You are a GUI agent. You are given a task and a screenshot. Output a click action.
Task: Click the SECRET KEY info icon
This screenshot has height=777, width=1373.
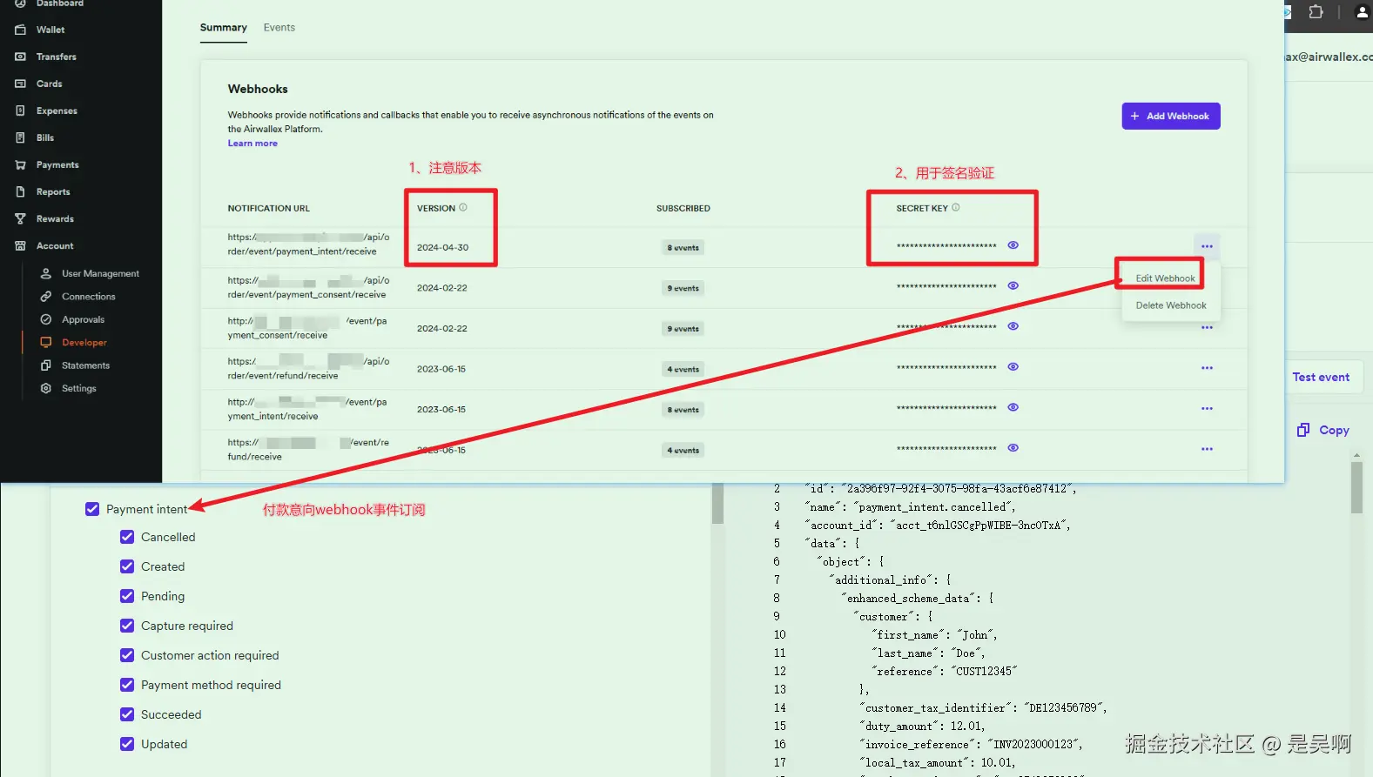pyautogui.click(x=956, y=207)
